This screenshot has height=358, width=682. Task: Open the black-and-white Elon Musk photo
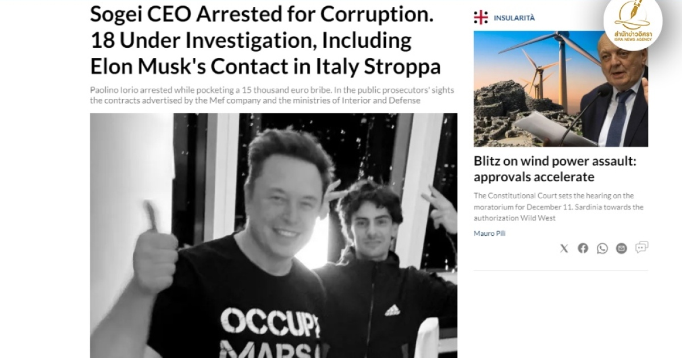(x=273, y=235)
